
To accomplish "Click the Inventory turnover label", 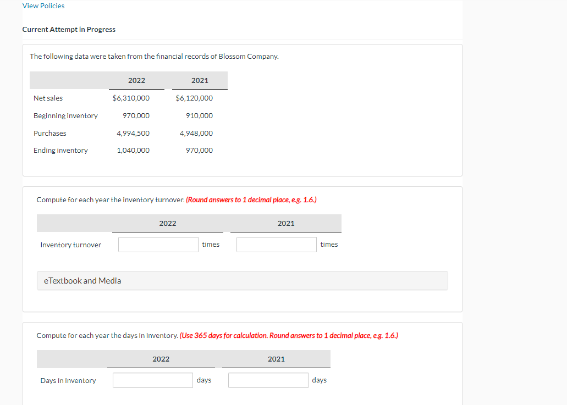I will point(71,244).
